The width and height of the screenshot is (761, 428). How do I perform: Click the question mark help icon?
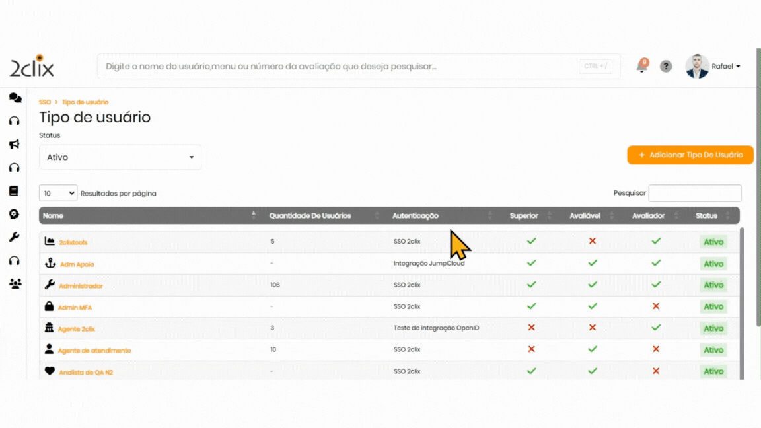[x=666, y=66]
